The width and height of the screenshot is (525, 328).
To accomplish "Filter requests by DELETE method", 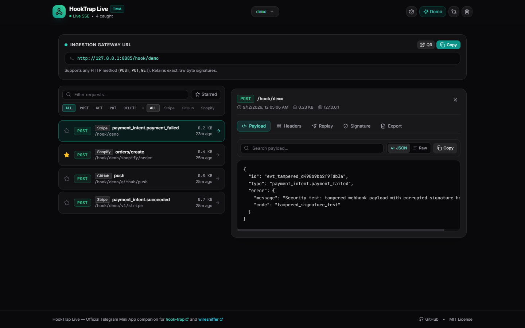I will (130, 108).
